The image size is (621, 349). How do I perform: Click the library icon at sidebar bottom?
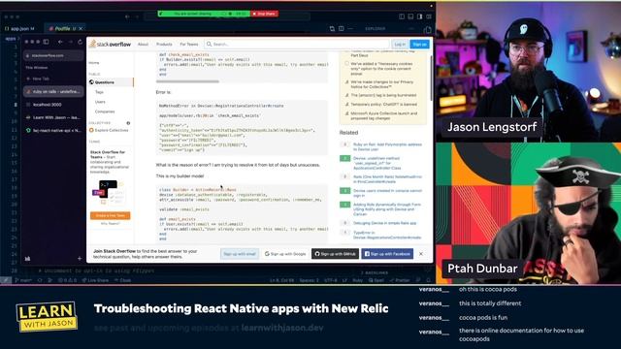[28, 259]
